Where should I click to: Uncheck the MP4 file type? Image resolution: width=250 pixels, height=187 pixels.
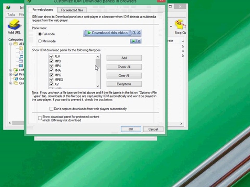coord(51,66)
